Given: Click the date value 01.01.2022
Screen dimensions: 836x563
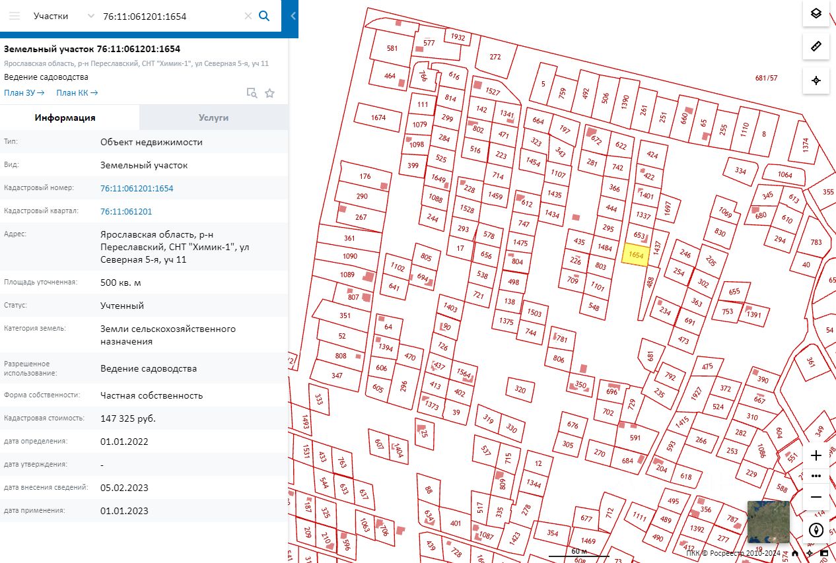Looking at the screenshot, I should (x=124, y=442).
